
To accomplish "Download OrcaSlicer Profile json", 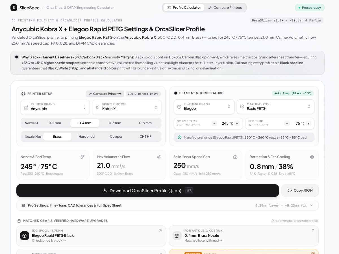I will pyautogui.click(x=148, y=190).
